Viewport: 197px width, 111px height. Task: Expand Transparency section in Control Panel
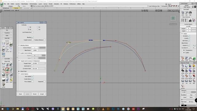pyautogui.click(x=184, y=50)
